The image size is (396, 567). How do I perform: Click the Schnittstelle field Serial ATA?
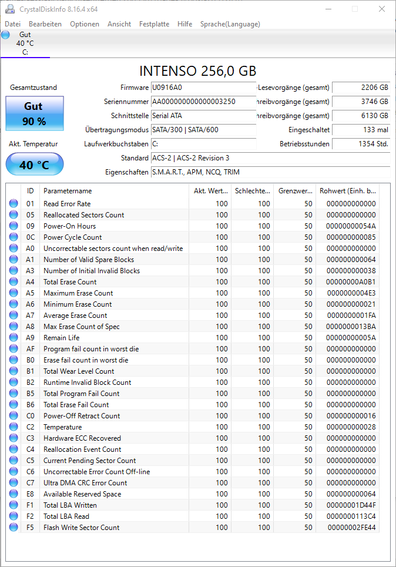(203, 116)
